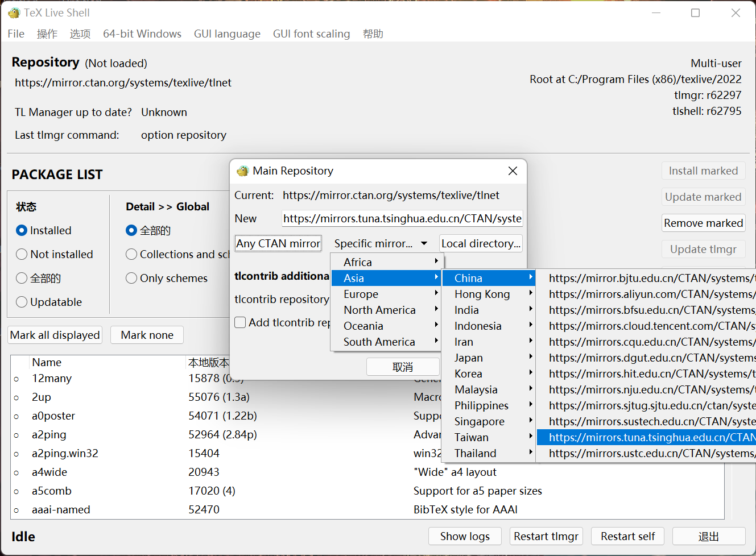Open the 帮助 menu
Screen dimensions: 756x556
click(373, 34)
